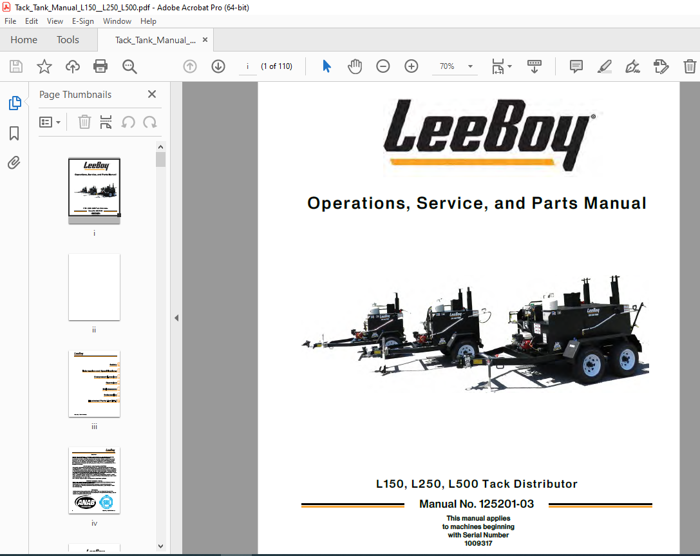Open the Window menu

(x=117, y=21)
